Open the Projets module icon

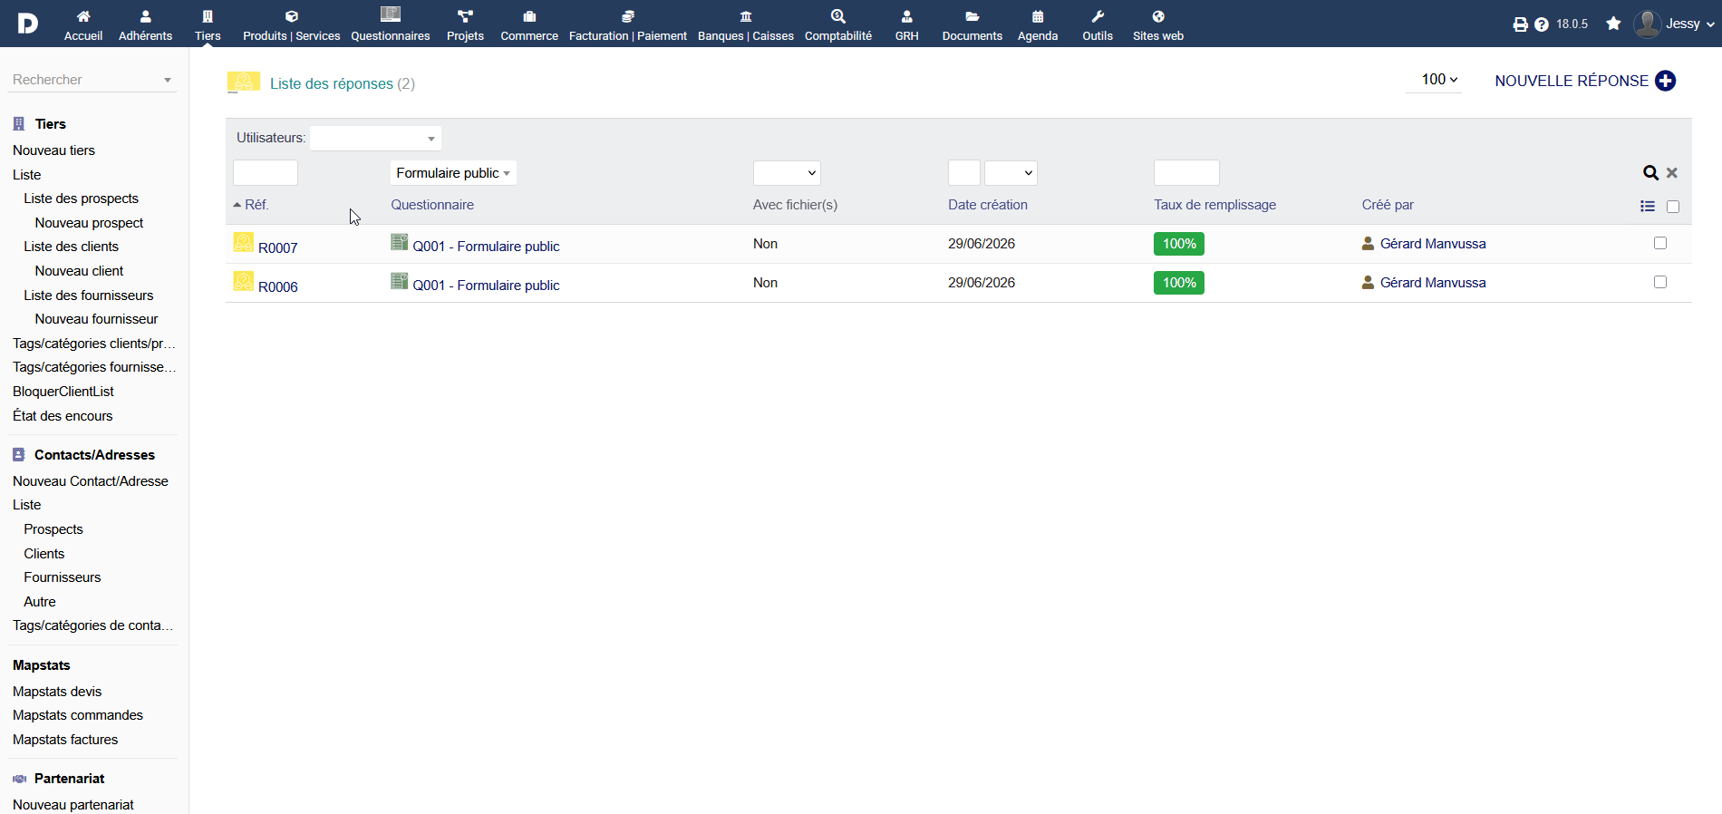(x=465, y=16)
